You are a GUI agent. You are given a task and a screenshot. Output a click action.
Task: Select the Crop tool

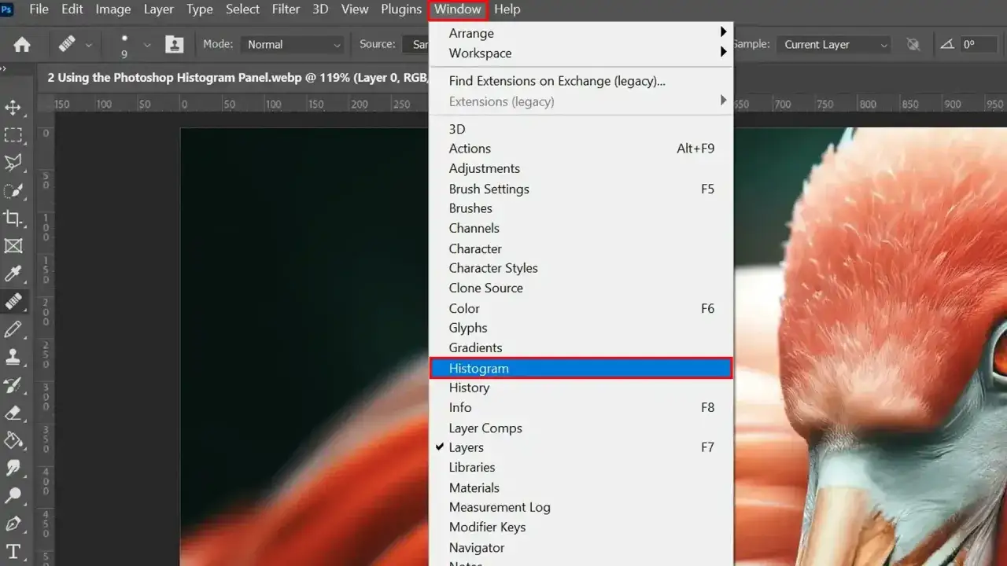coord(13,218)
